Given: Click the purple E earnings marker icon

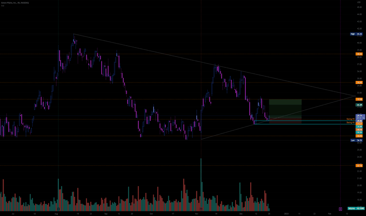Looking at the screenshot, I should [x=340, y=209].
